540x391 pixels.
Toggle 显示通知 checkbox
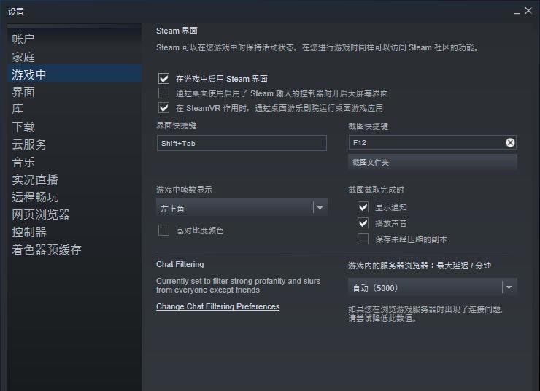(x=363, y=207)
